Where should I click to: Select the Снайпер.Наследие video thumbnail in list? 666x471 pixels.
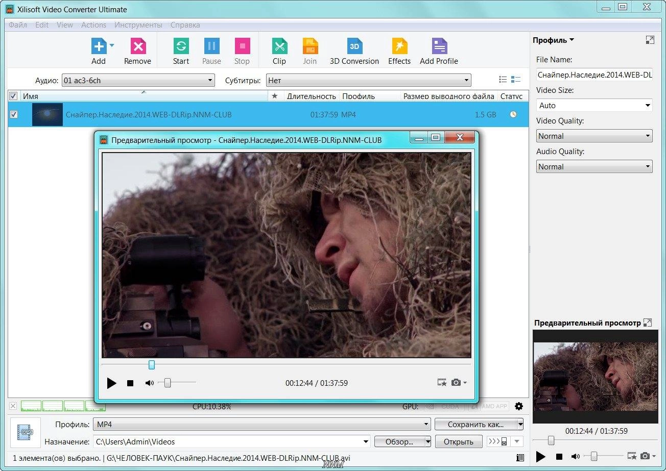47,114
